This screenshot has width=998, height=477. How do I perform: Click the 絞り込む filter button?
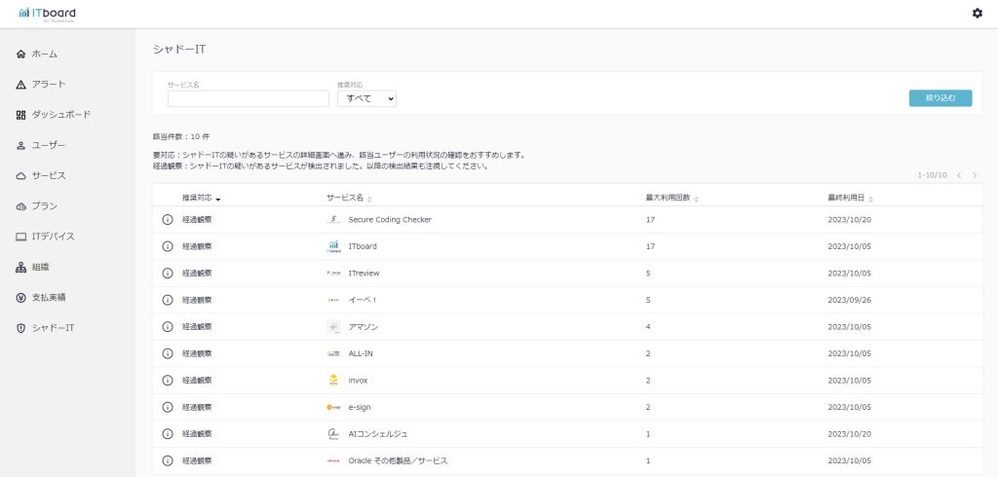(x=940, y=98)
